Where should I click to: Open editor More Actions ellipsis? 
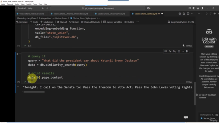(x=192, y=14)
